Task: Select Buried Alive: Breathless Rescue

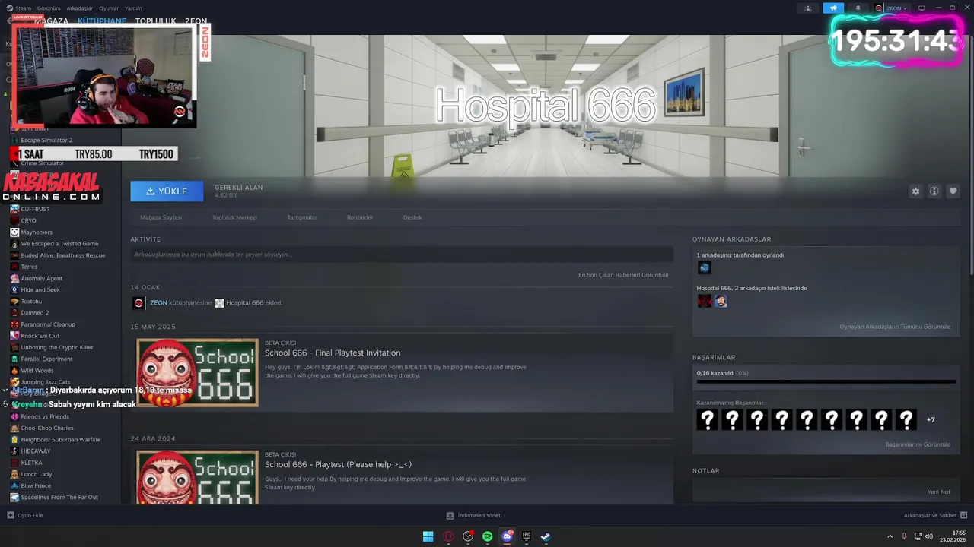Action: click(63, 255)
